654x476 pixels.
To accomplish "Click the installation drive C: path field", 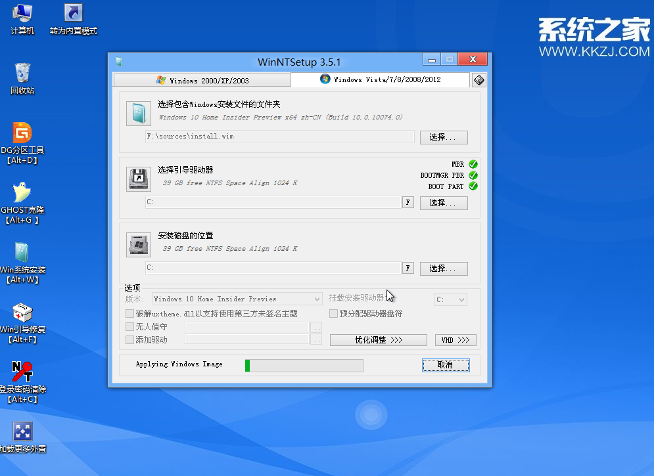I will pyautogui.click(x=273, y=268).
